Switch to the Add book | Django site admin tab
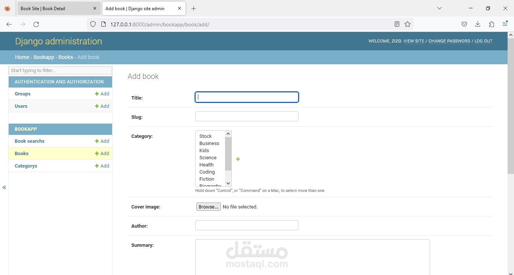 pyautogui.click(x=144, y=8)
